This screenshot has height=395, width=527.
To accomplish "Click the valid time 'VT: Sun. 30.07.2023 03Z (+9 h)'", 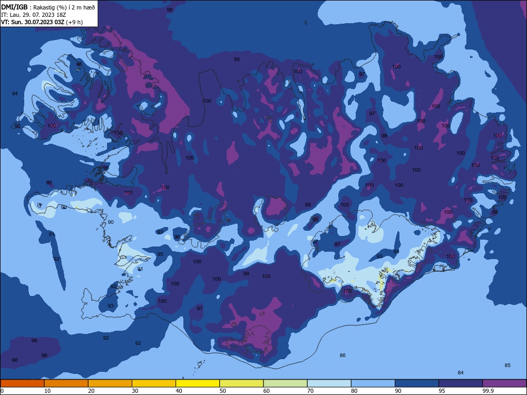I will [x=42, y=22].
